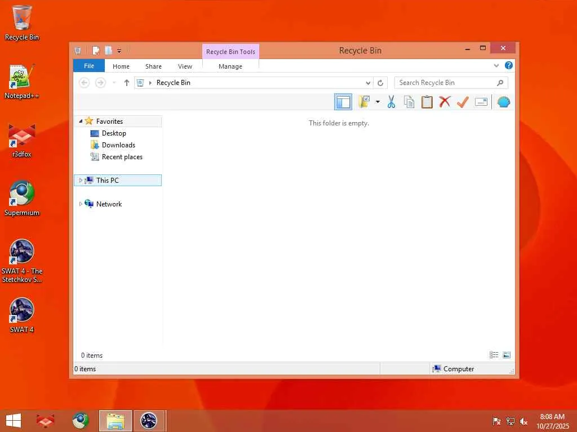
Task: Click the Paste clipboard toolbar icon
Action: 427,102
